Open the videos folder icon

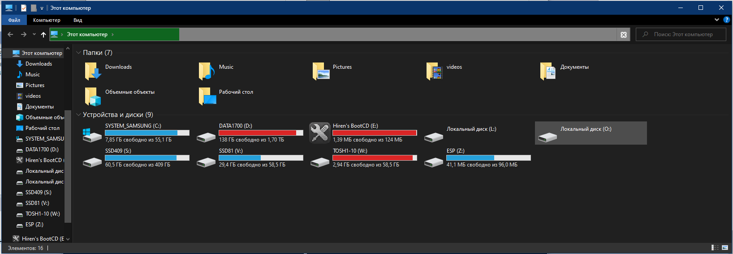point(434,71)
